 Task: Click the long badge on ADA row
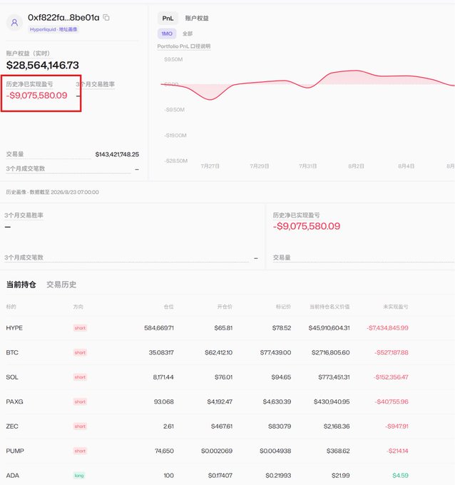79,476
